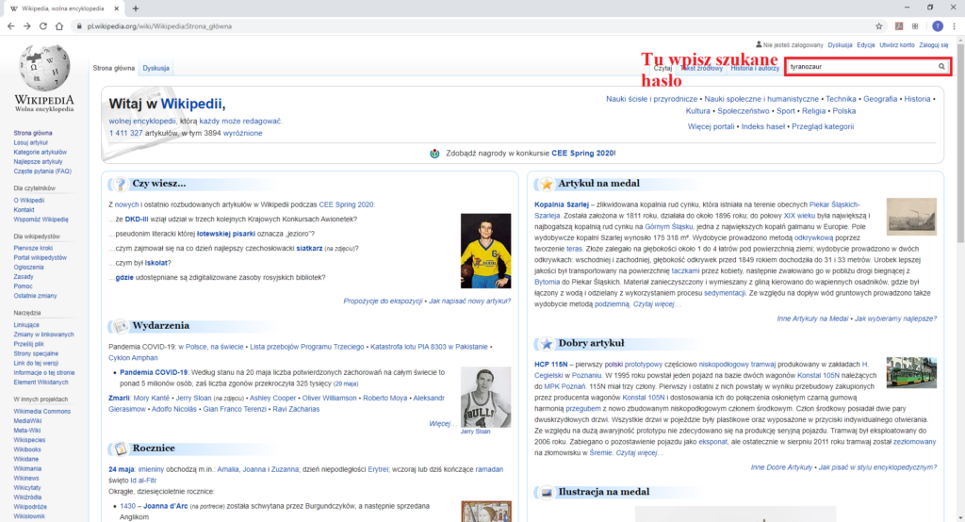Bookmark page with the star icon
Viewport: 965px width, 522px height.
[879, 26]
